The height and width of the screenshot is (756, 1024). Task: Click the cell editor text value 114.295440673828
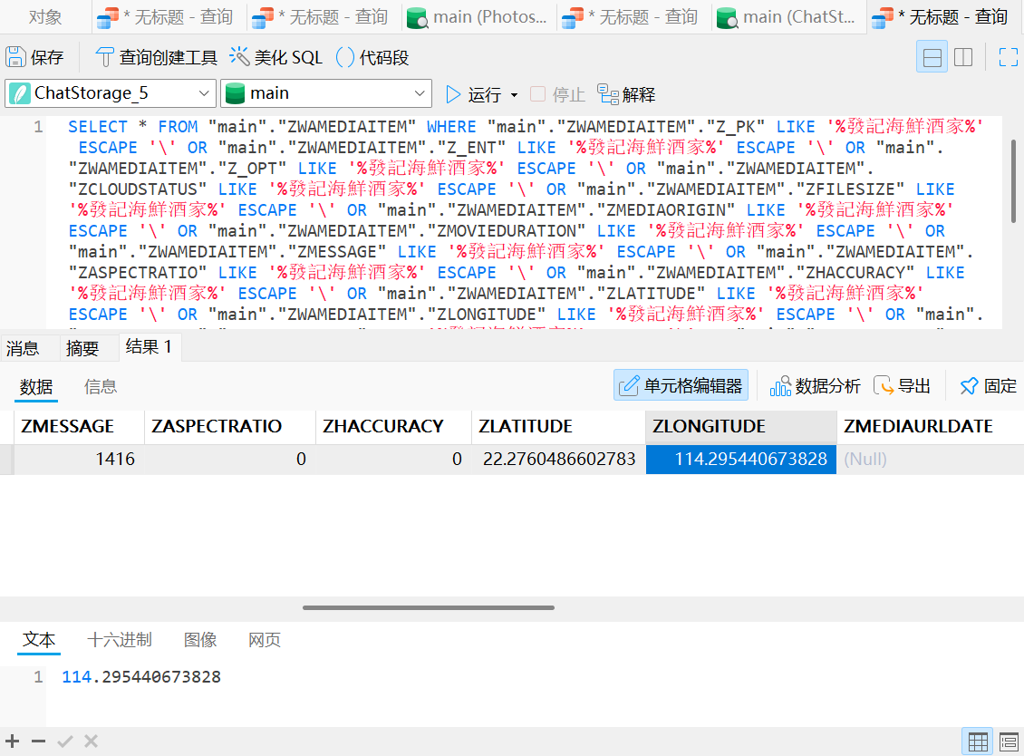(141, 677)
